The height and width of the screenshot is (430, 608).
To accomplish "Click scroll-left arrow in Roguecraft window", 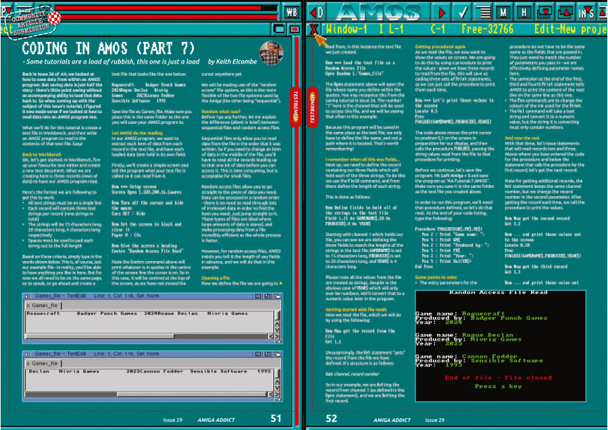I will [272, 336].
